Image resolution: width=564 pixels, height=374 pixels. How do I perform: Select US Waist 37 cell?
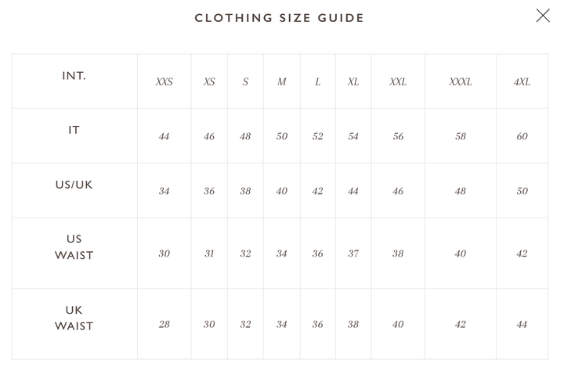click(353, 254)
